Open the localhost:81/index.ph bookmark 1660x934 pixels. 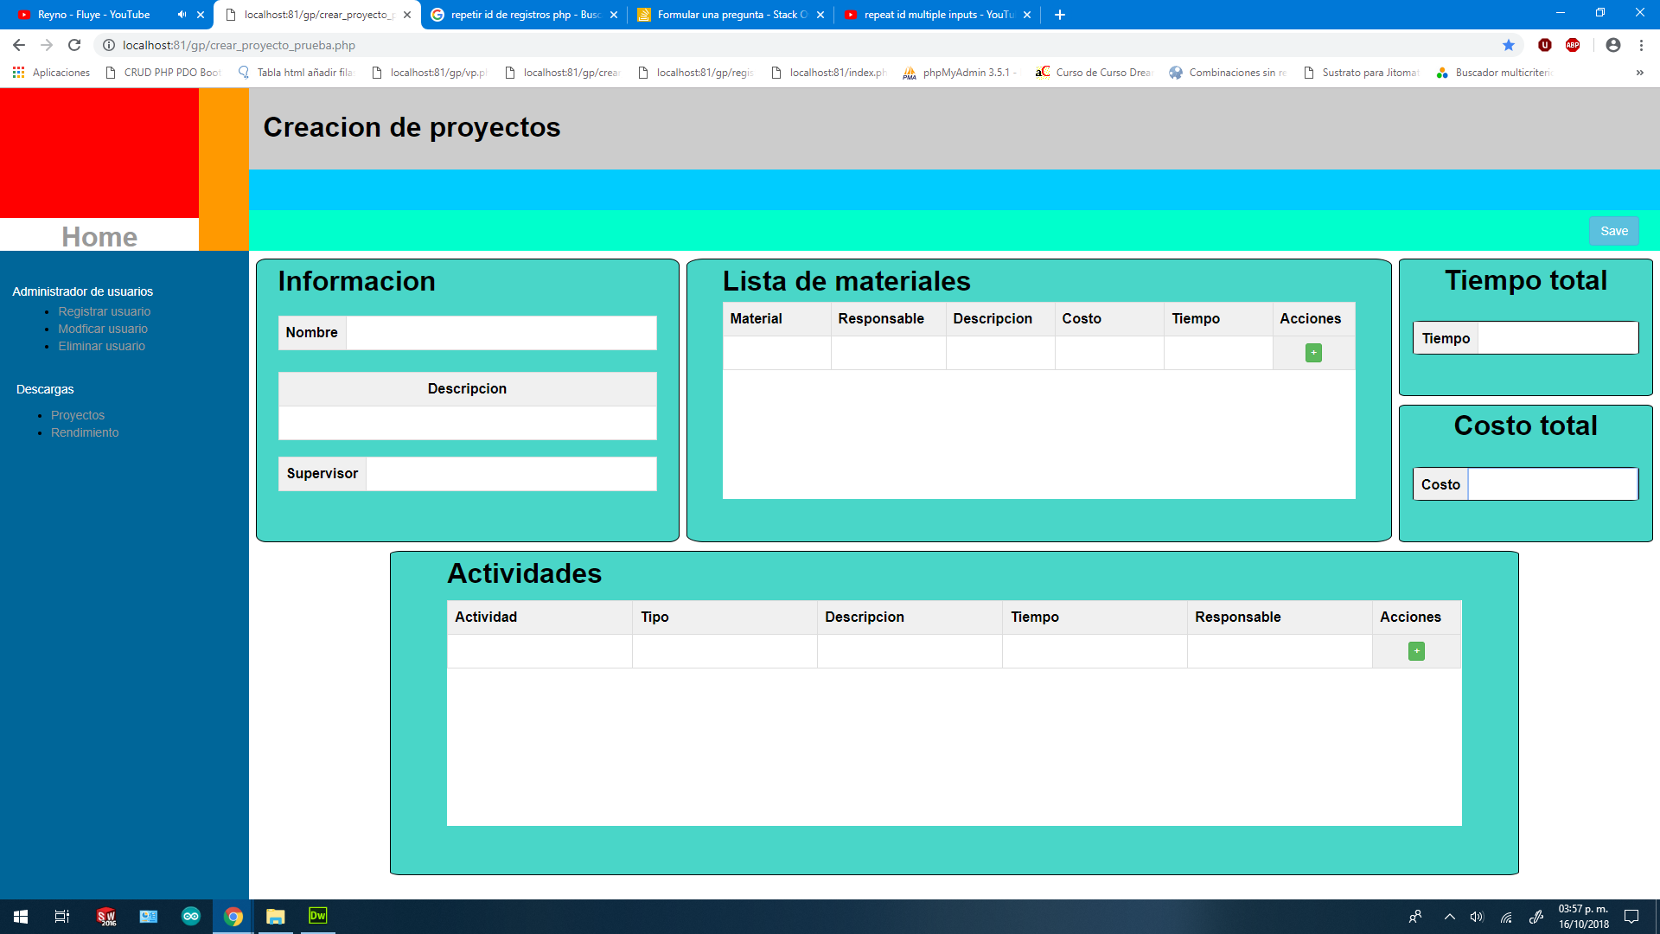point(829,73)
